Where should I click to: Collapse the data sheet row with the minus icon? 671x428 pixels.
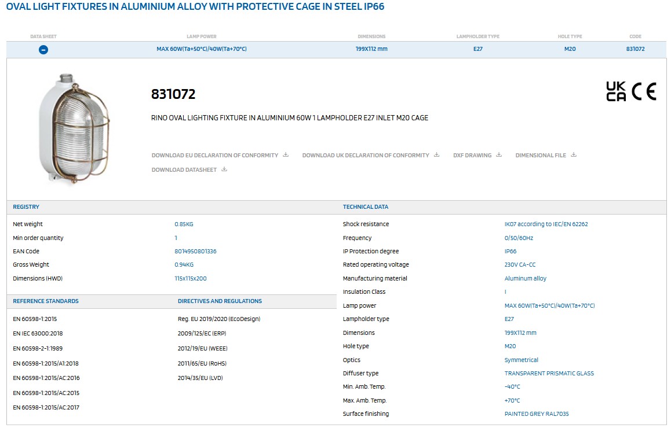(x=43, y=50)
